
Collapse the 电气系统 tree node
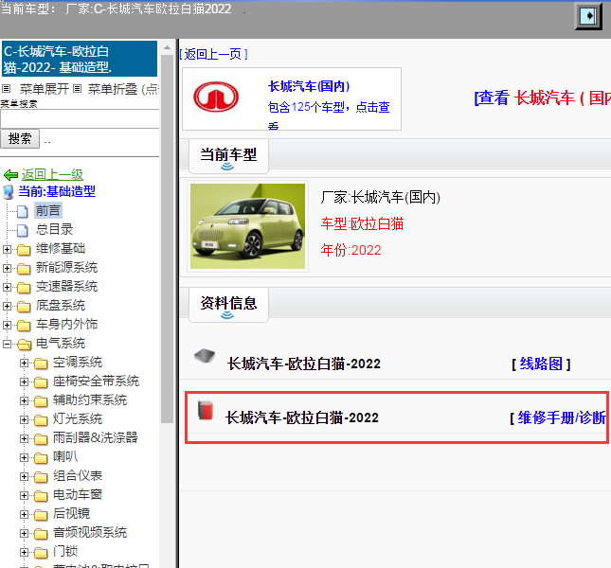(7, 345)
